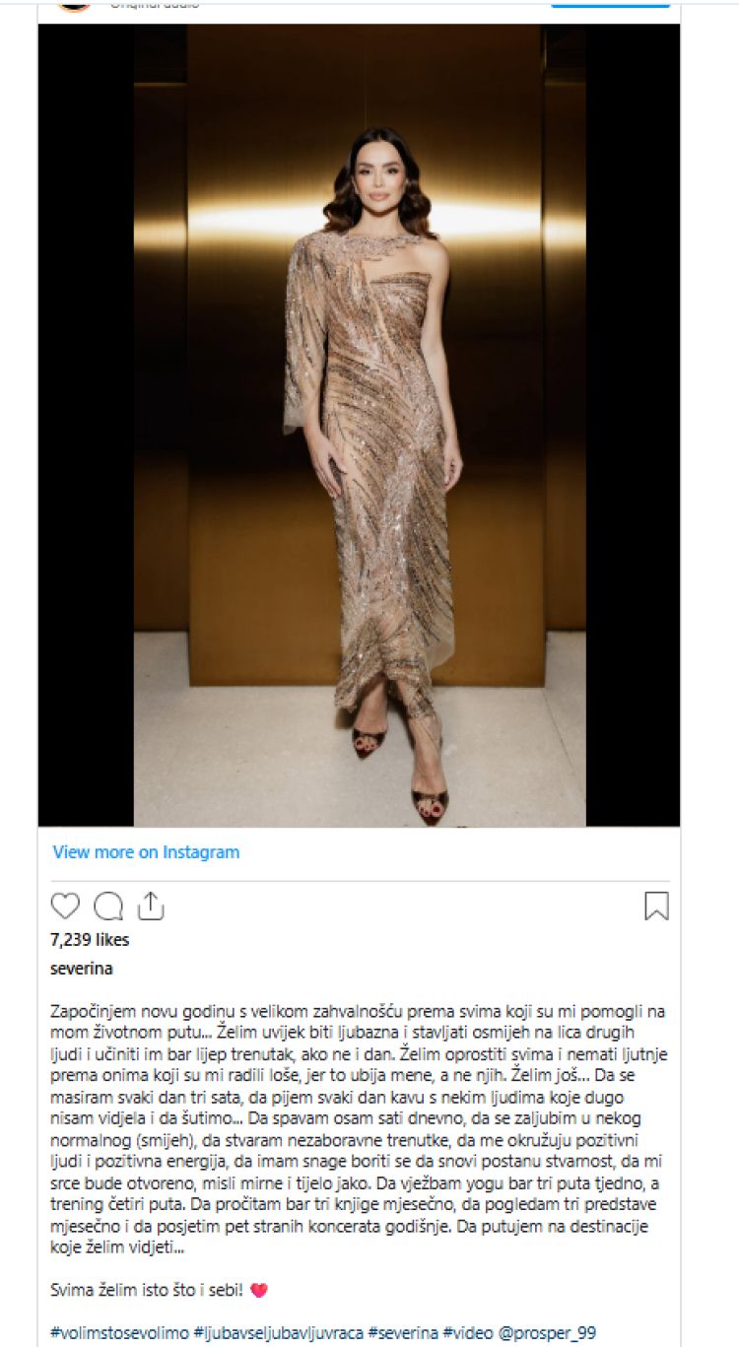
Task: Open the #volimstosevolimo hashtag
Action: pyautogui.click(x=118, y=1330)
